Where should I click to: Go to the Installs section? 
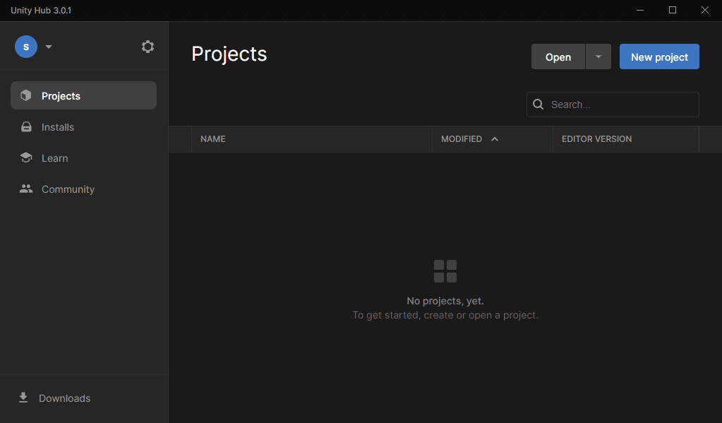click(83, 126)
